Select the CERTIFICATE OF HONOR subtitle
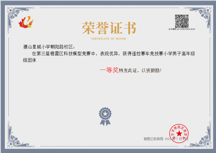This screenshot has width=216, height=153. [108, 39]
